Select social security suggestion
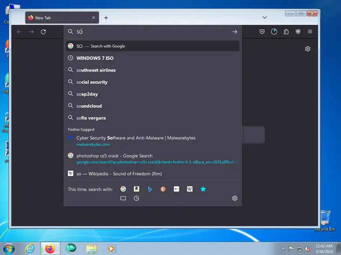The image size is (341, 255). [153, 82]
